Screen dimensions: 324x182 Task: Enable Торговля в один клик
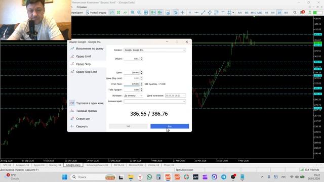[x=87, y=103]
